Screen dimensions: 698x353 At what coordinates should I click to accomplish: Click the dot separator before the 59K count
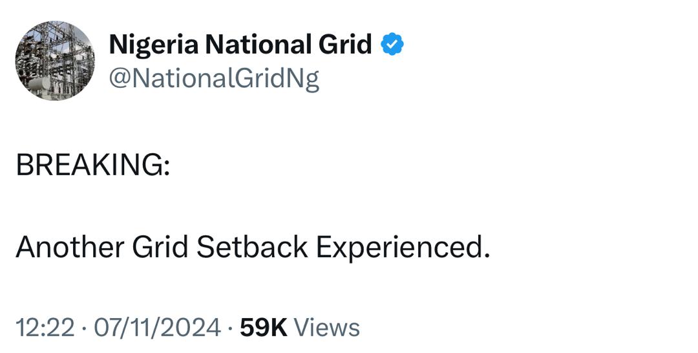coord(230,328)
